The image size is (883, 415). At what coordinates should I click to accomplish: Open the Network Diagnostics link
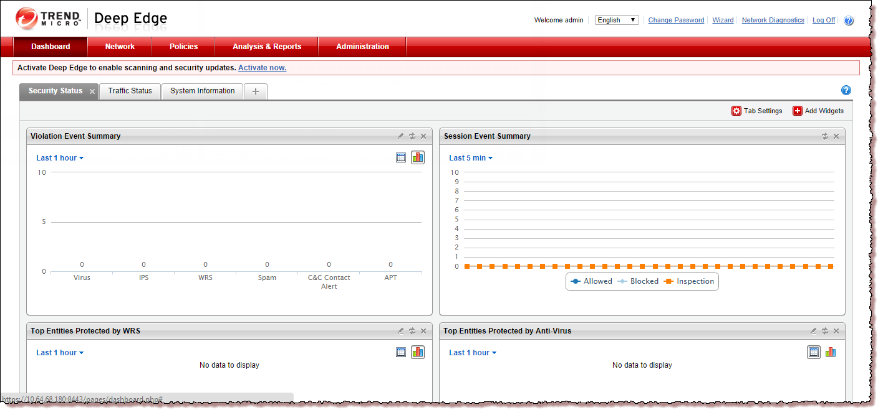[773, 20]
